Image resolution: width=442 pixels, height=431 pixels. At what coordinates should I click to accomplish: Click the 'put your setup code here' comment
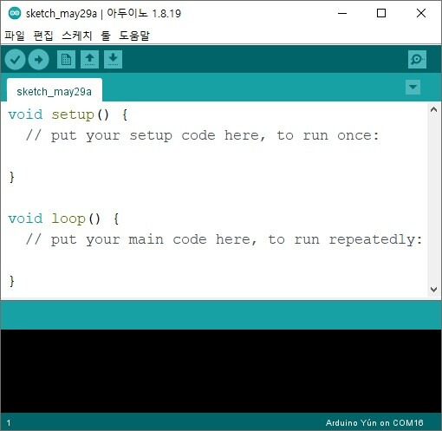coord(202,135)
